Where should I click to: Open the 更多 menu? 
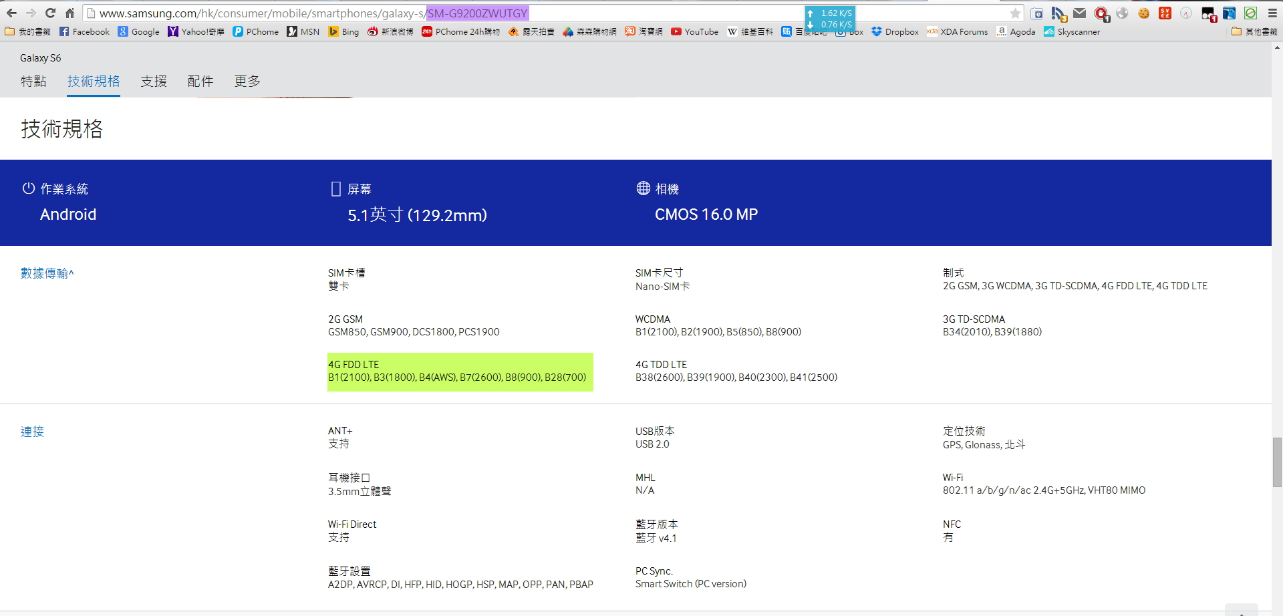pyautogui.click(x=247, y=81)
